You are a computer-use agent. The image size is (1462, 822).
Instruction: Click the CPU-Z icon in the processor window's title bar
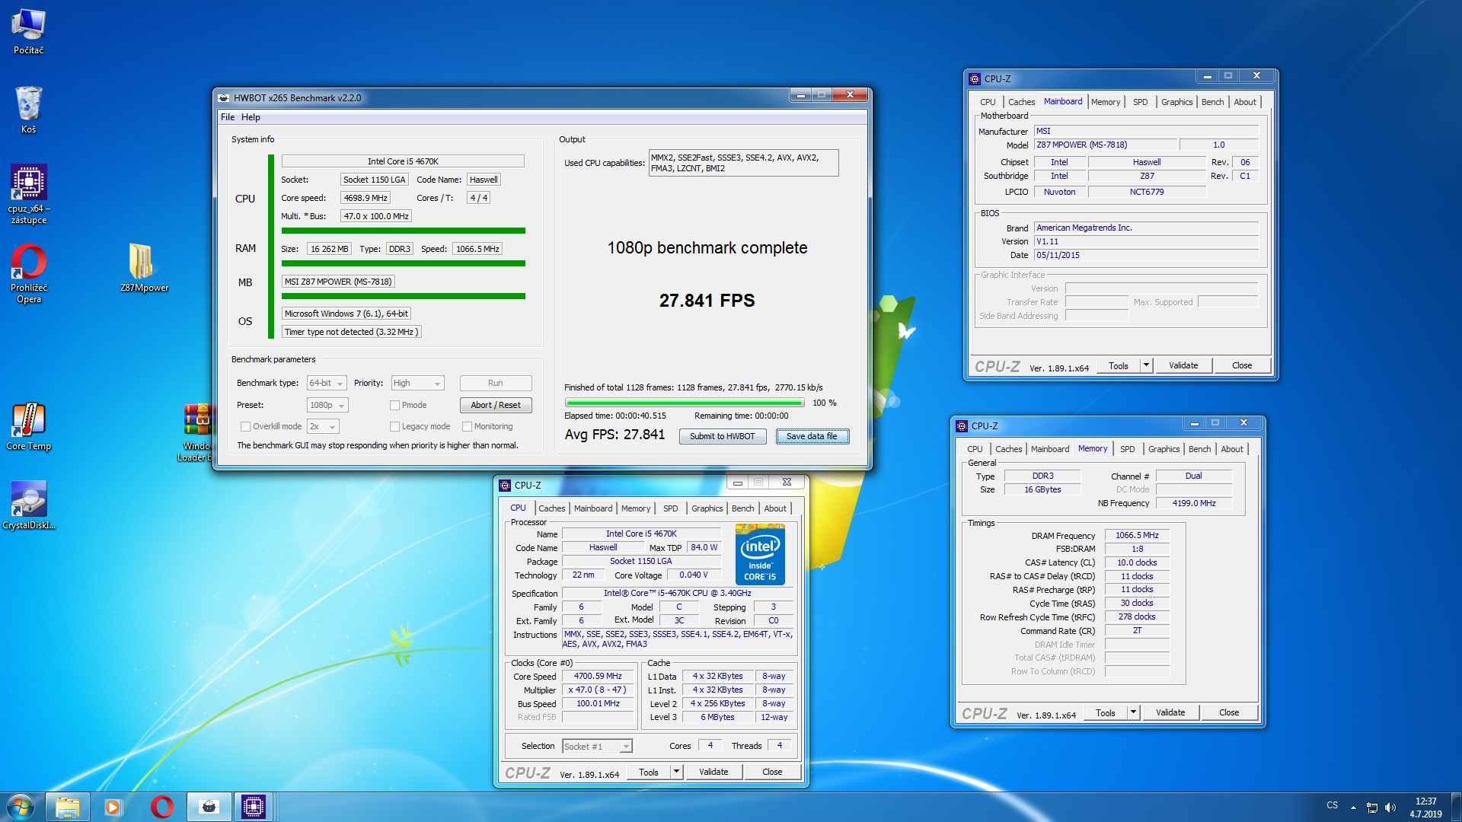pos(505,485)
